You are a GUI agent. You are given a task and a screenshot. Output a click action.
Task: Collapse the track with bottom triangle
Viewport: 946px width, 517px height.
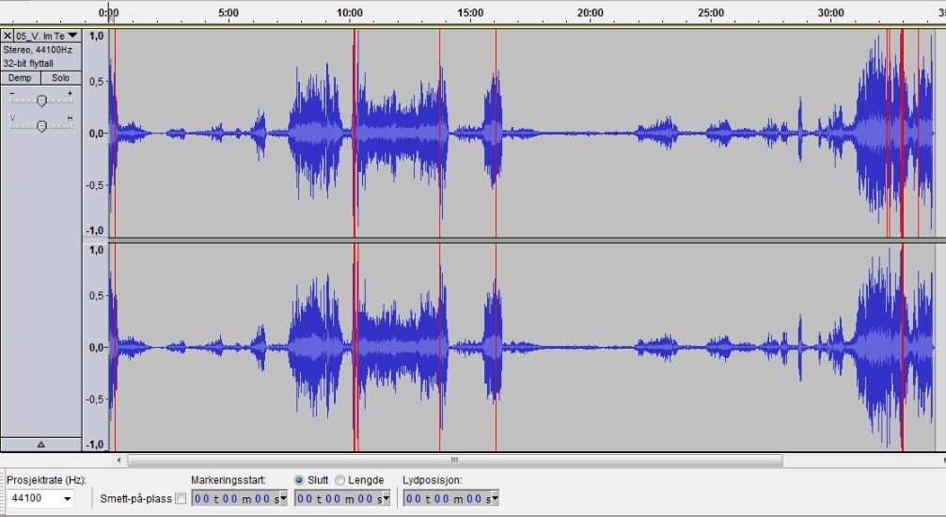tap(41, 445)
